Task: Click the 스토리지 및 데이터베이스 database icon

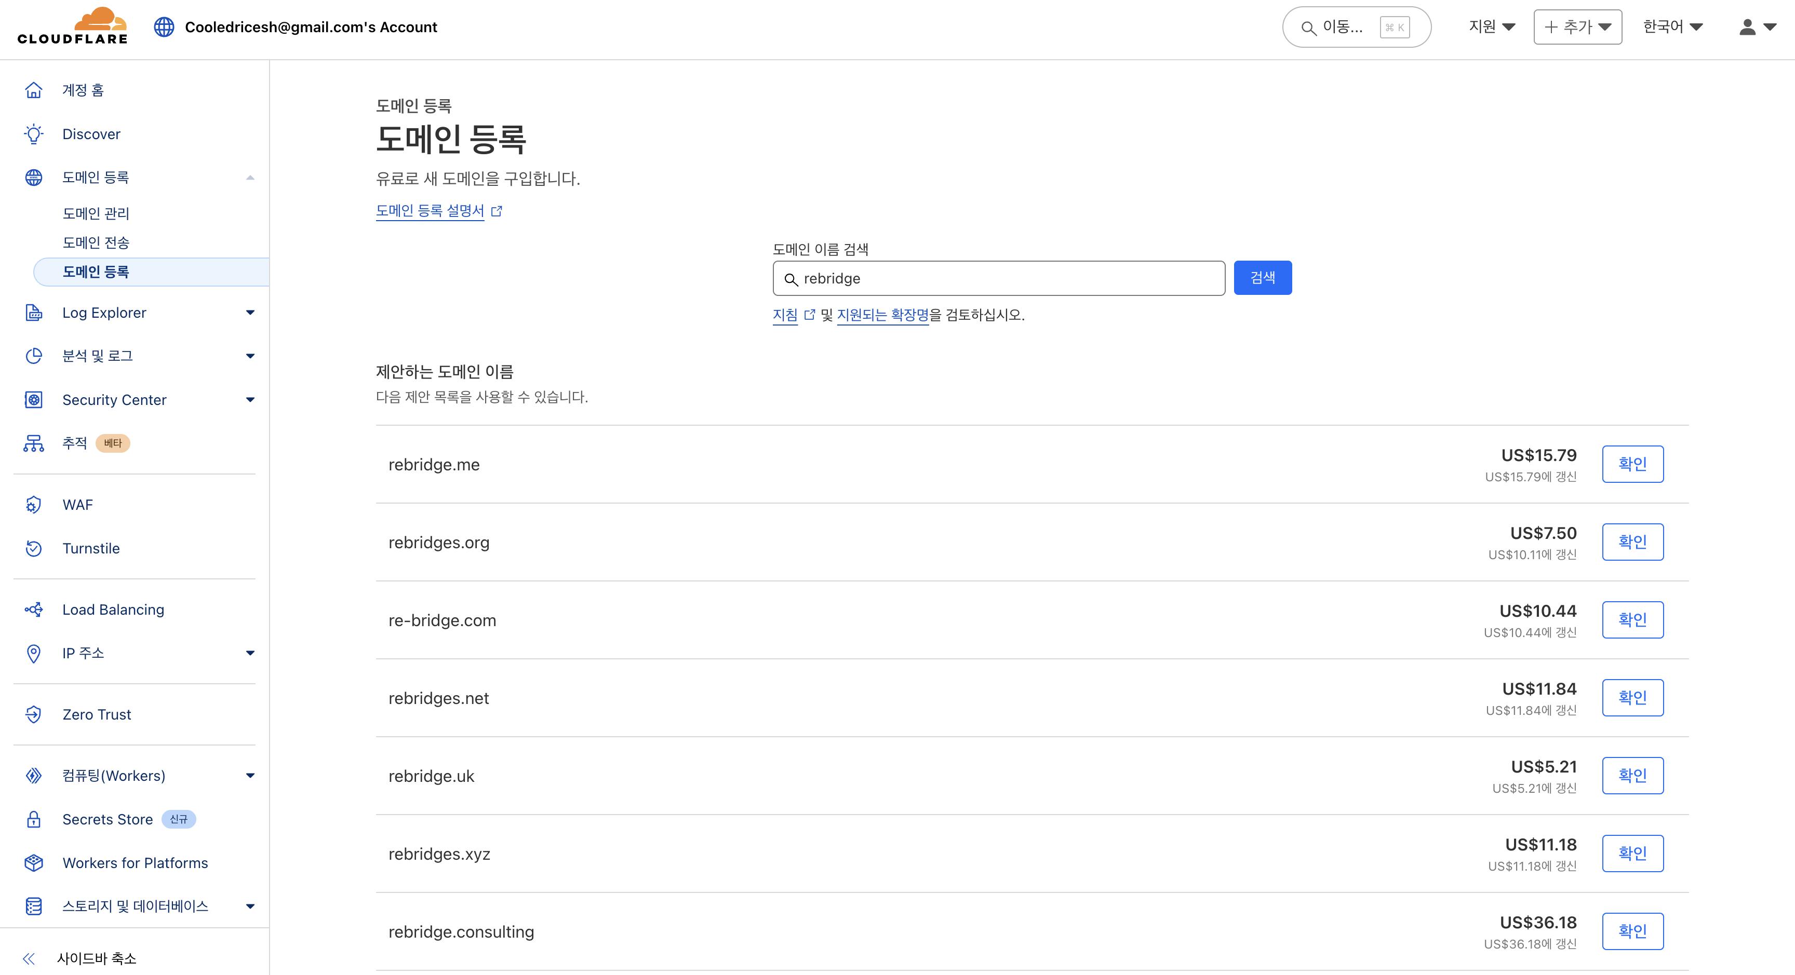Action: pyautogui.click(x=33, y=906)
